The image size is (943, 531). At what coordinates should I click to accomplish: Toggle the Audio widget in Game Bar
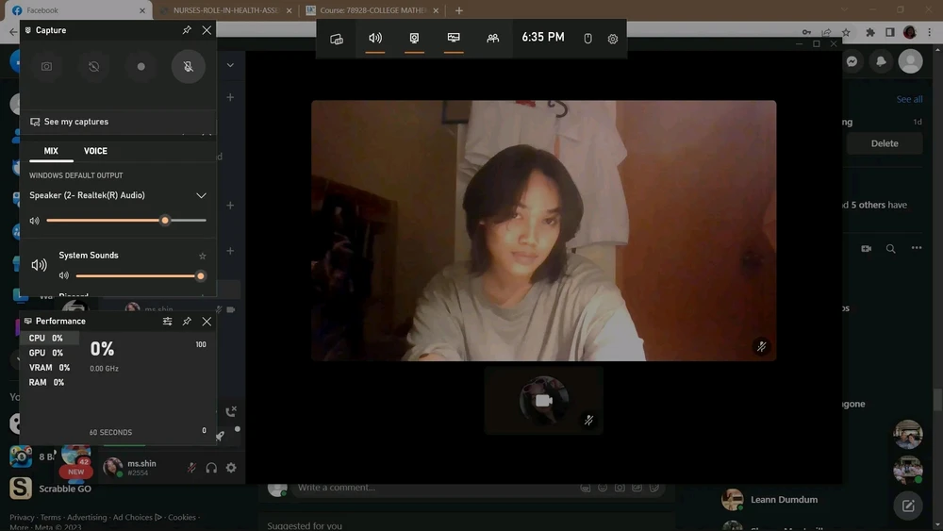click(375, 38)
